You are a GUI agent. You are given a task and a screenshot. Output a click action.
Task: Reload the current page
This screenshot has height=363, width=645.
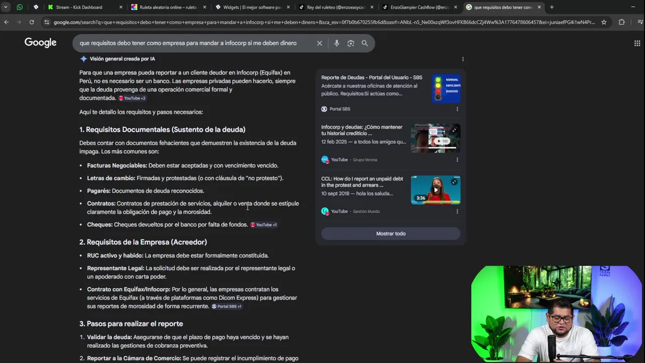32,22
